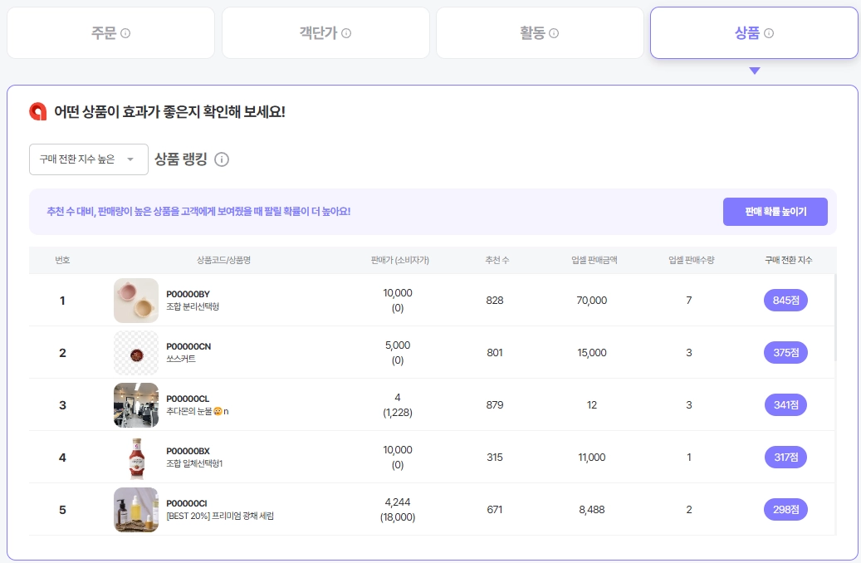
Task: Click the 구매 전환 지수 column header
Action: point(788,260)
